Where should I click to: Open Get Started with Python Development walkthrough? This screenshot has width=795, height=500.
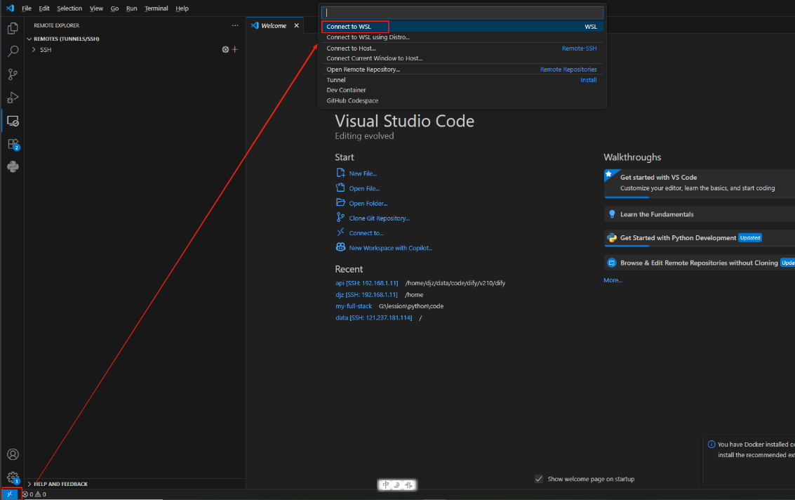click(x=699, y=237)
